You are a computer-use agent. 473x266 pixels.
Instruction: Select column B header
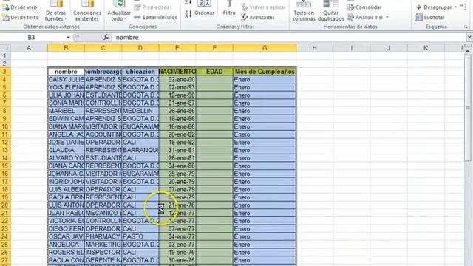coord(66,48)
